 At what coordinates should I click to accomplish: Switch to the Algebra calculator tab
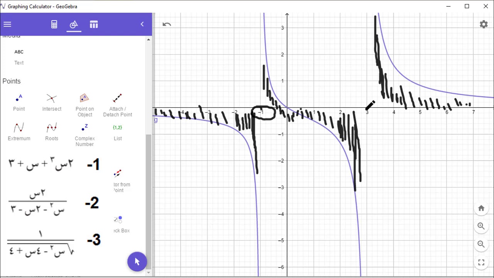pos(54,24)
